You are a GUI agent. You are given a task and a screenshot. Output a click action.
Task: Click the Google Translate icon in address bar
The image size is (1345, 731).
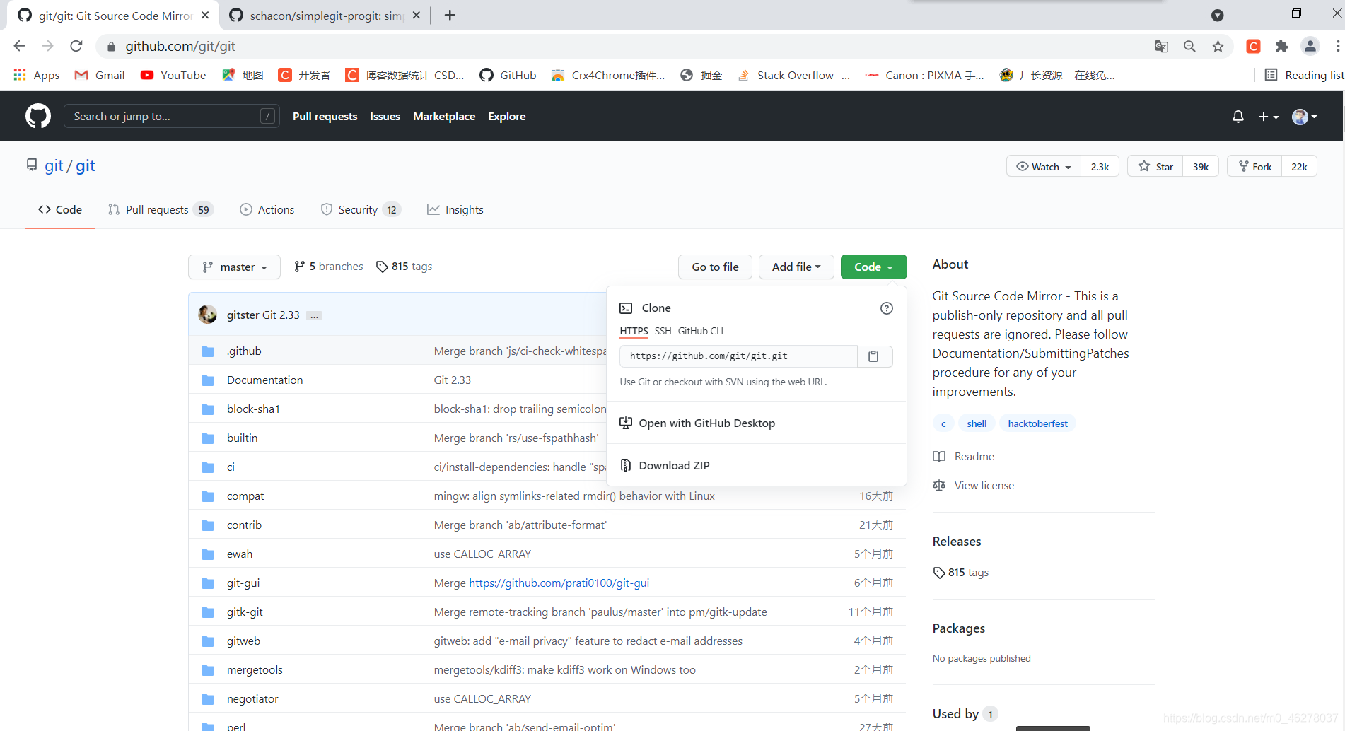(1161, 47)
